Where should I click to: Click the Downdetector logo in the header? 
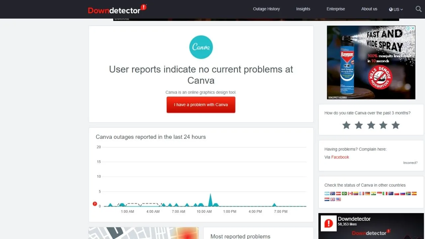point(117,9)
